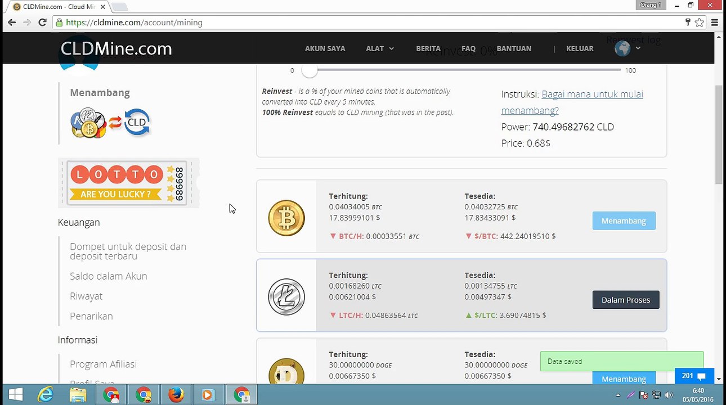Open the Menambang mining coins icon

[110, 123]
